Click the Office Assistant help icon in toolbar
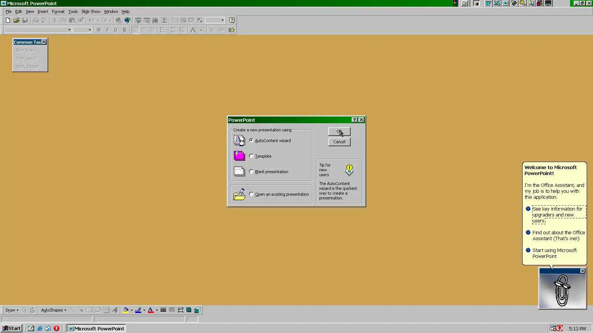 (x=232, y=20)
